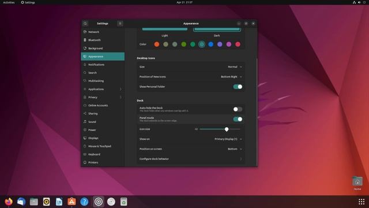The image size is (369, 208).
Task: Expand the Privacy sidebar chevron
Action: pyautogui.click(x=121, y=97)
